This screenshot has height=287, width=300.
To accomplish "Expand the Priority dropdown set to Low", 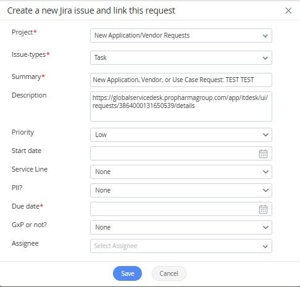I will 181,135.
